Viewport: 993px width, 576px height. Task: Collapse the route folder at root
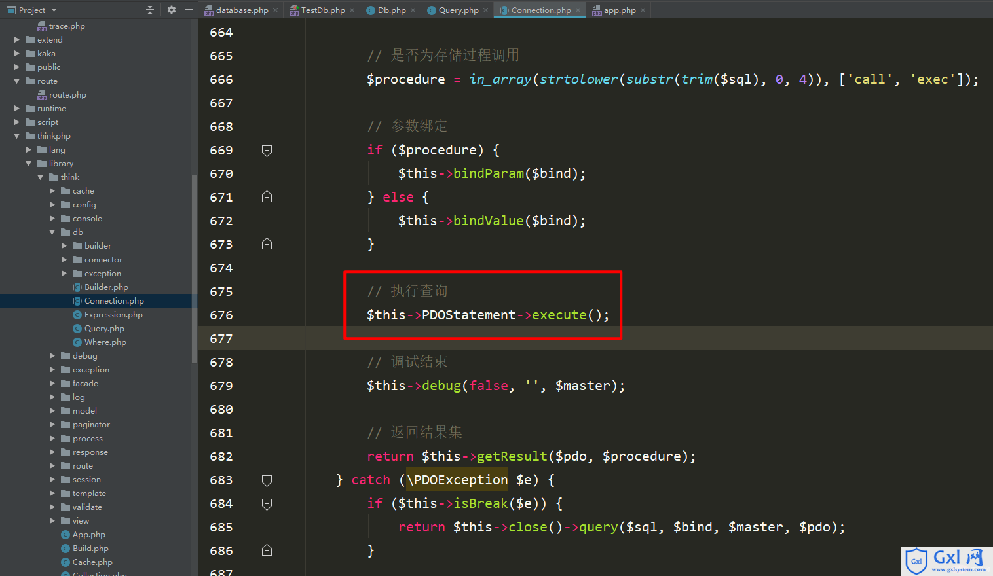(x=17, y=81)
